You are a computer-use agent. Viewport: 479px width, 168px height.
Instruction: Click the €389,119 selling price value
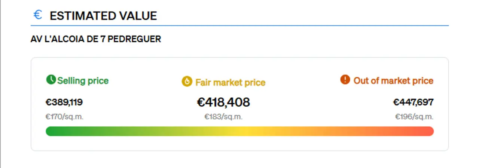click(x=64, y=102)
